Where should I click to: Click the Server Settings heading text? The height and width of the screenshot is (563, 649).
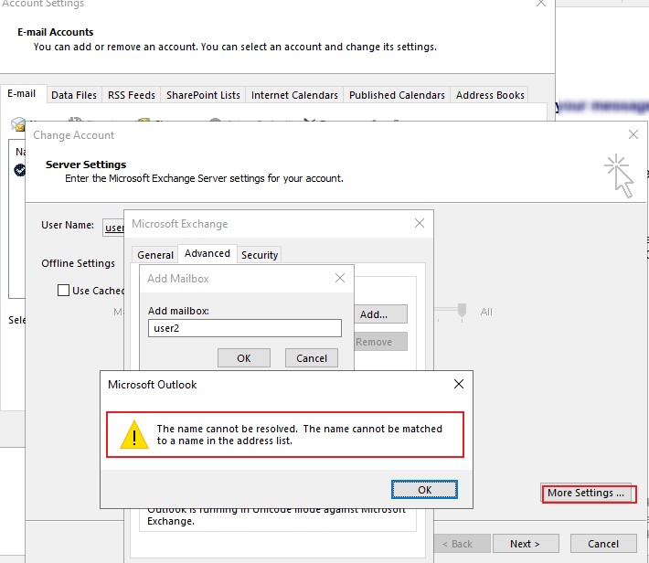tap(86, 165)
